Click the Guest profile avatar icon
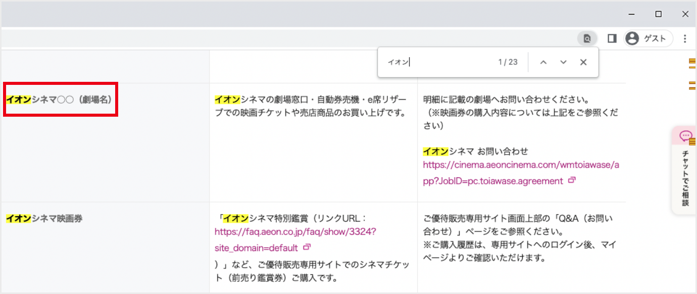Screen dimensions: 697x294 [x=631, y=38]
